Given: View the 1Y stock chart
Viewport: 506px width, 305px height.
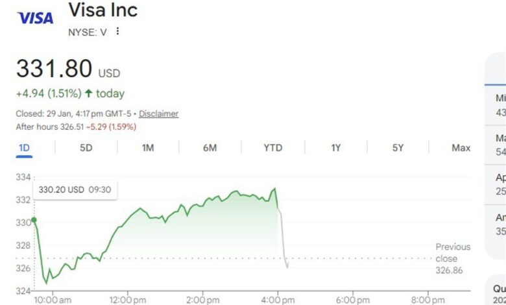Looking at the screenshot, I should 335,148.
